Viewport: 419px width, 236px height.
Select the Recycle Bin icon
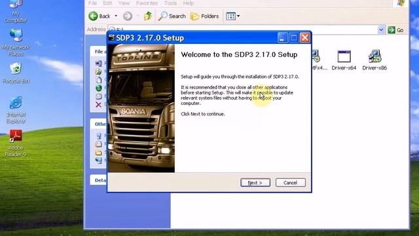(16, 73)
